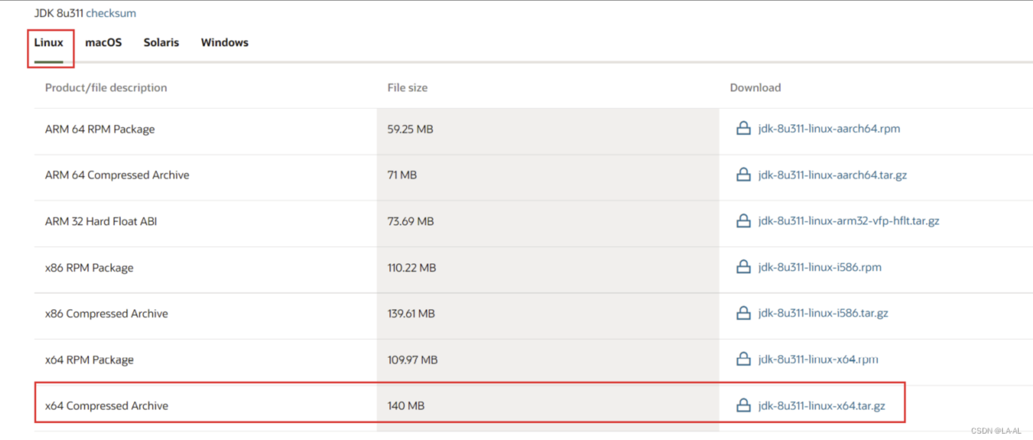Switch to the macOS tab

(104, 42)
